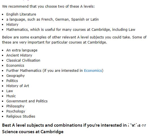Screen dimensions: 160x136
Task: Click the English Literature list item
Action: (21, 14)
